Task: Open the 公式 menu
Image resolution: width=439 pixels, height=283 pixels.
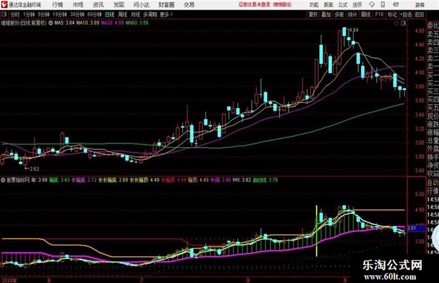Action: (343, 5)
